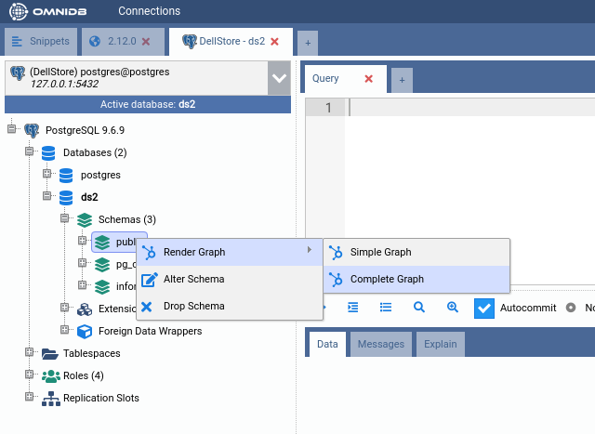Click the list icon in the query toolbar
This screenshot has height=434, width=595.
[386, 307]
